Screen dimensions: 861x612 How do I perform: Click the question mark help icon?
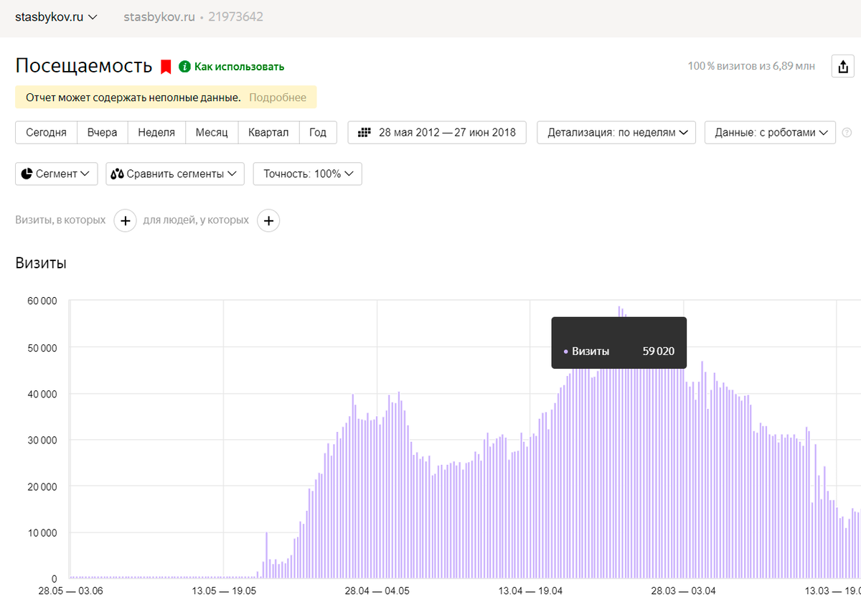tap(847, 133)
